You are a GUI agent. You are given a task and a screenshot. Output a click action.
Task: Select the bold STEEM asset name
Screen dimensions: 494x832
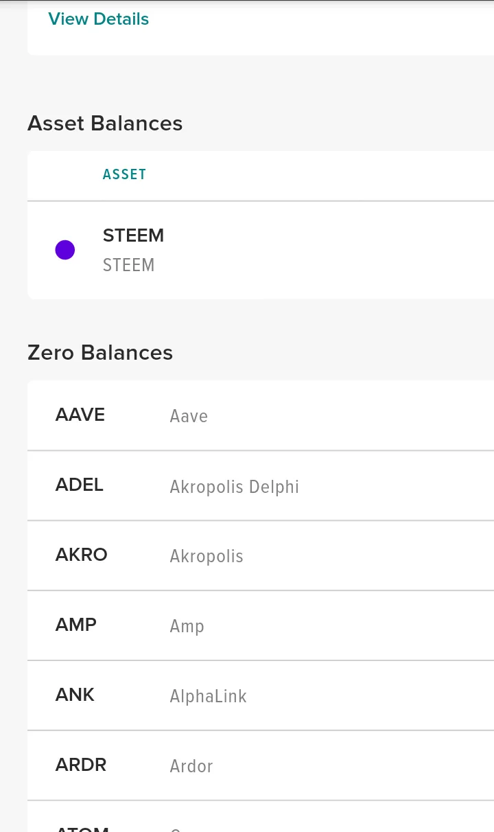click(x=133, y=235)
